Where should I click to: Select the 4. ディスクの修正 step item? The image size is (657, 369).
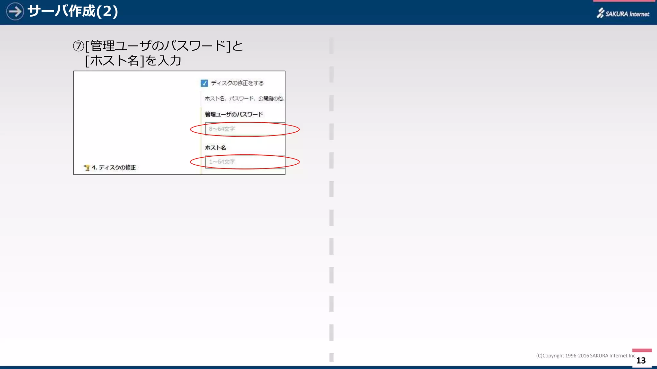point(110,168)
